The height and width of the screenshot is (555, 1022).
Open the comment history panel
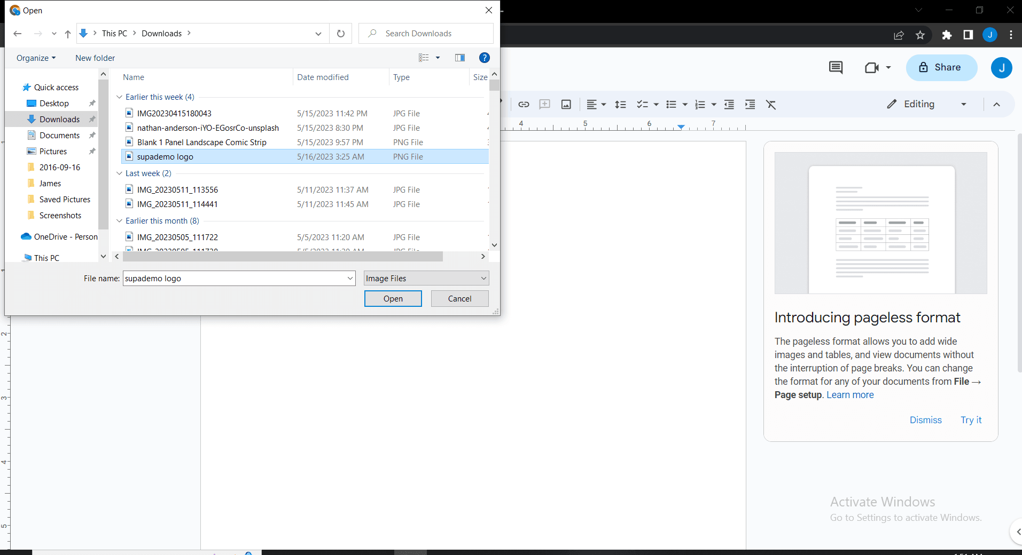tap(836, 68)
